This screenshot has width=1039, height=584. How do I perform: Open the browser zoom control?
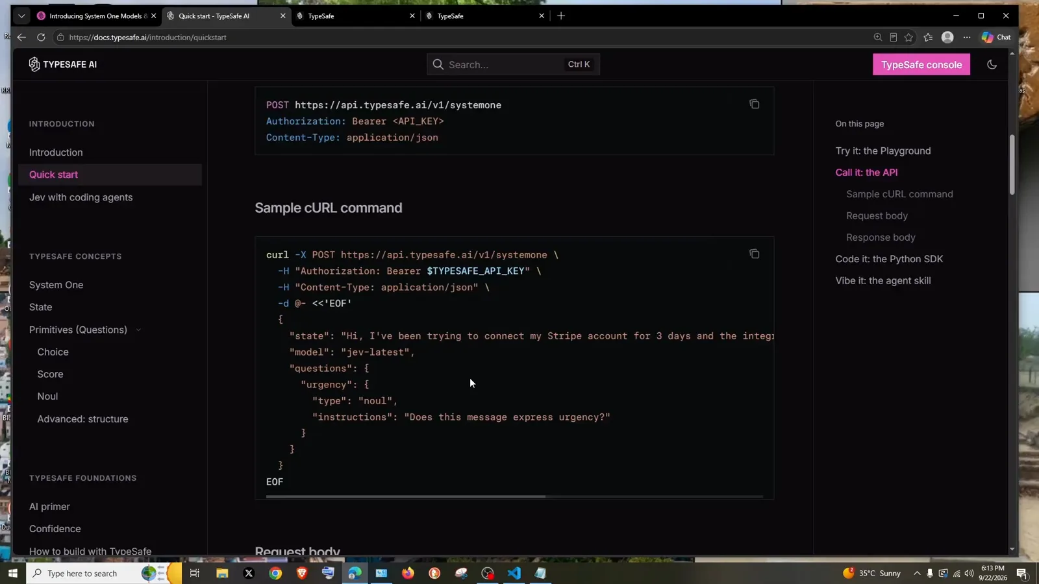(x=878, y=37)
